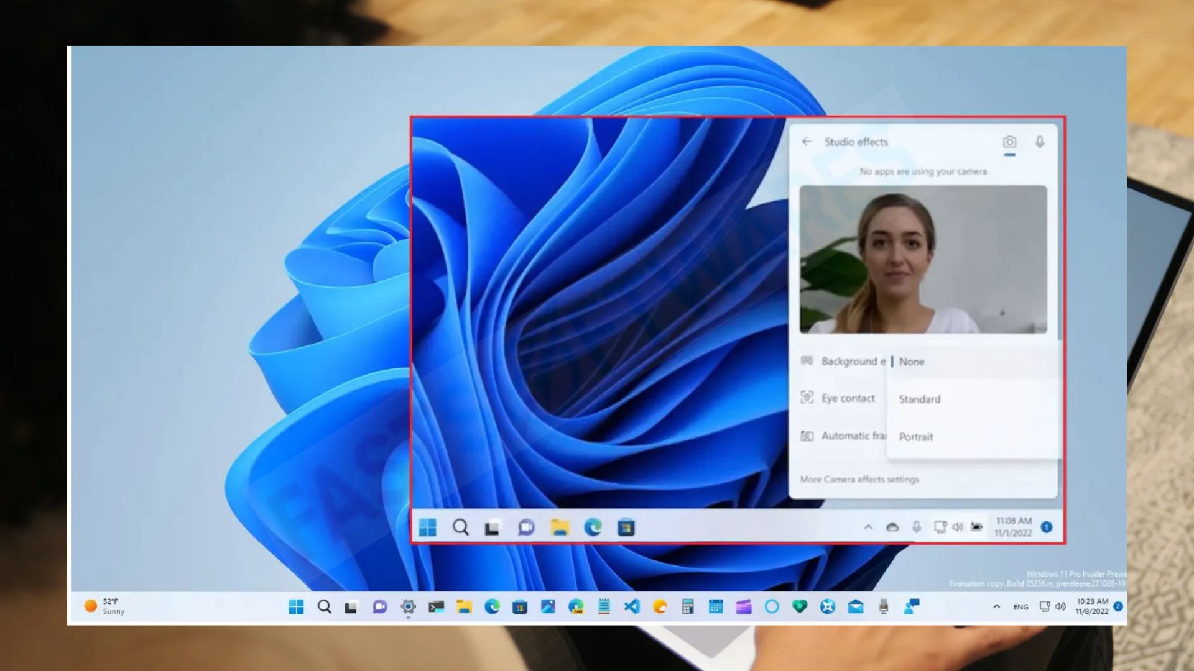Open File Explorer on the main taskbar
The image size is (1194, 671).
coord(464,607)
